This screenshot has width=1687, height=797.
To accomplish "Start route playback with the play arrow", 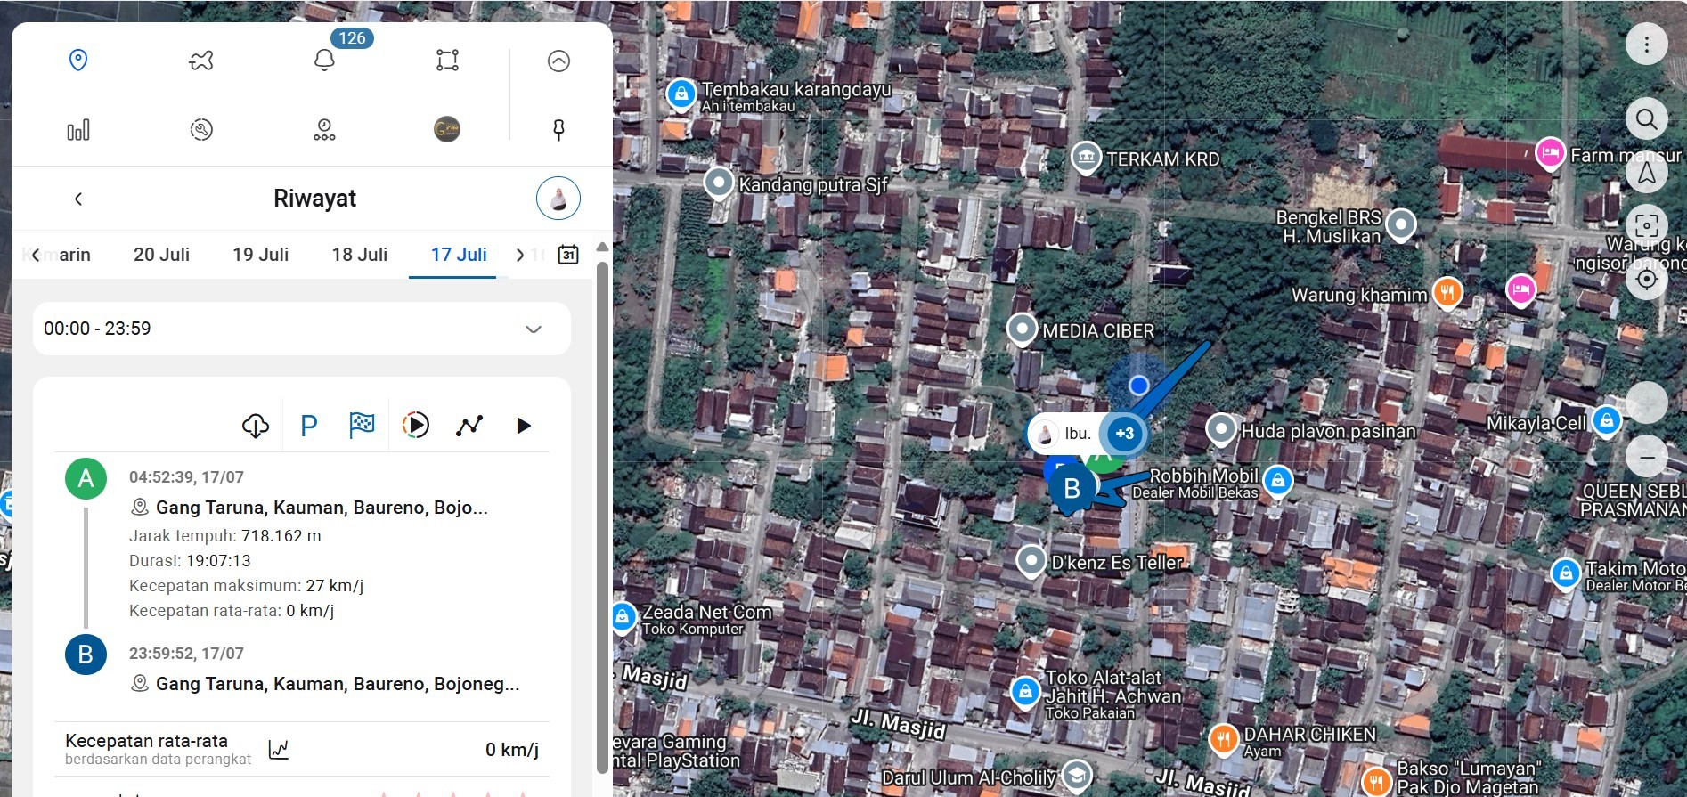I will (x=524, y=426).
